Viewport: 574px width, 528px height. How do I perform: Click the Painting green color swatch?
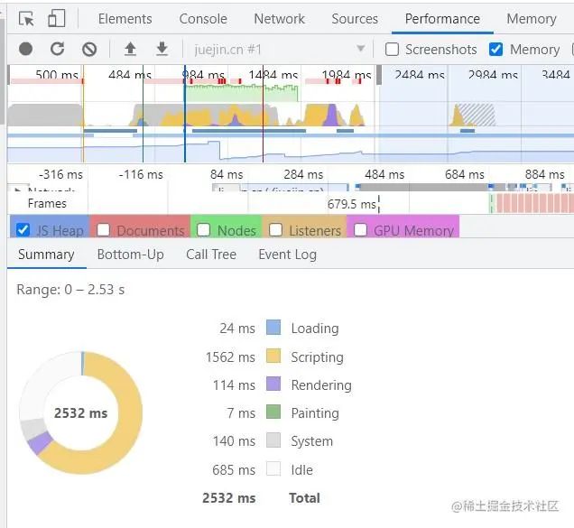pyautogui.click(x=273, y=412)
